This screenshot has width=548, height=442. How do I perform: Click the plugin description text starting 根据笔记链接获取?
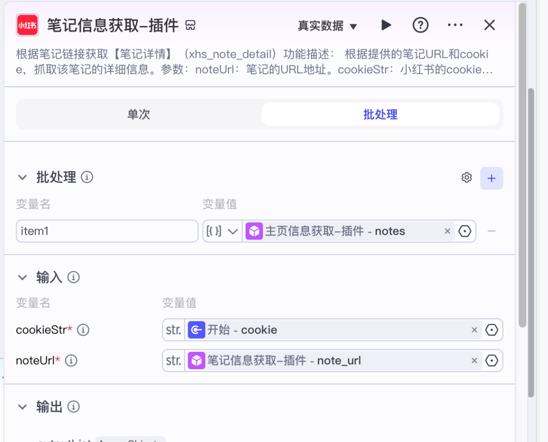tap(254, 62)
